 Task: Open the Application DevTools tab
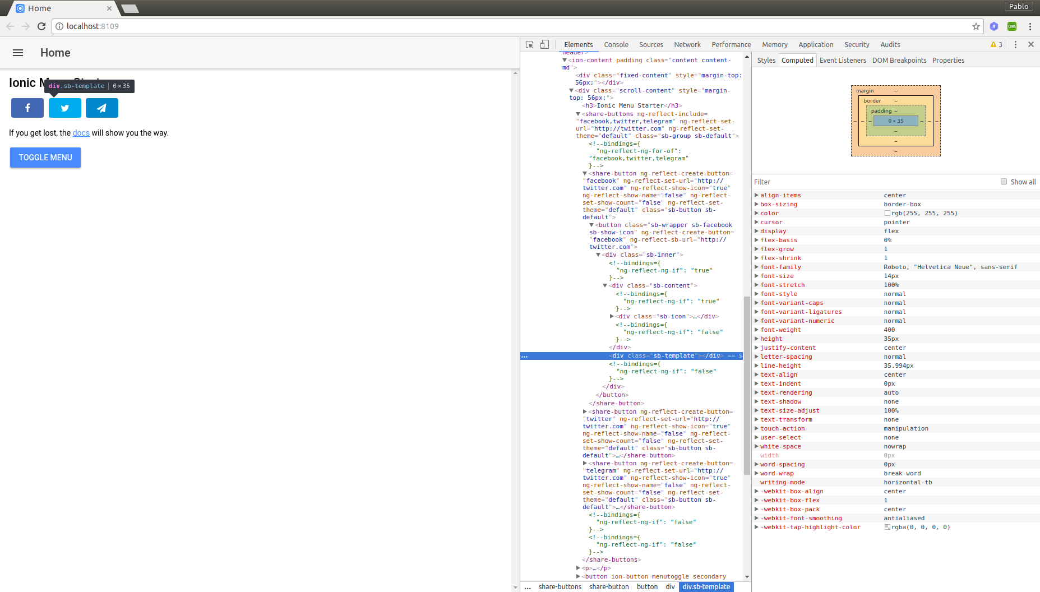(x=816, y=45)
